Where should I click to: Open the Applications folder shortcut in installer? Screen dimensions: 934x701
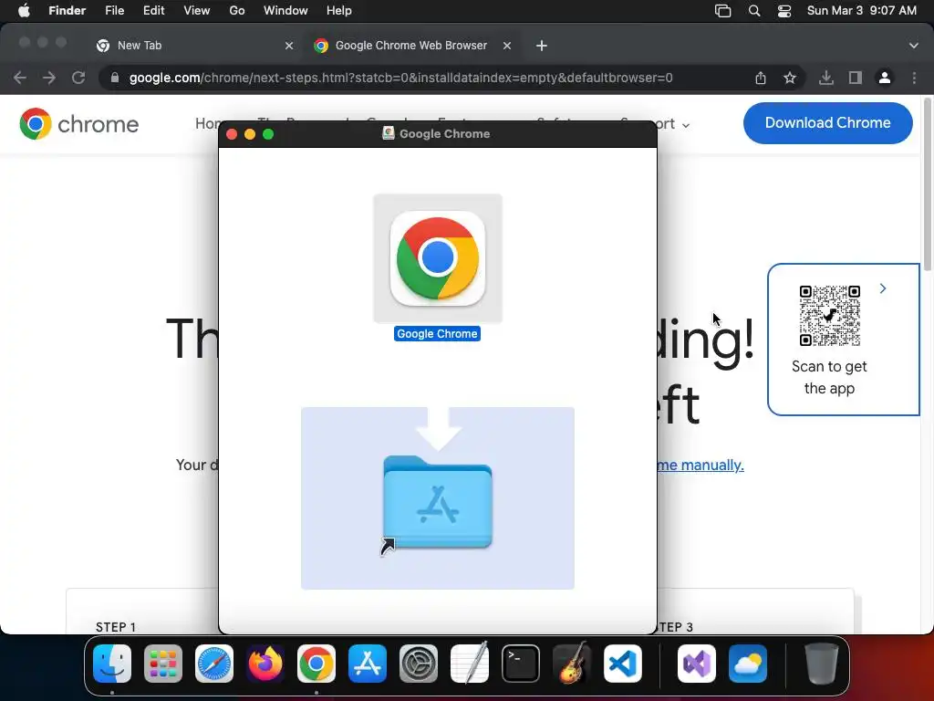[438, 502]
